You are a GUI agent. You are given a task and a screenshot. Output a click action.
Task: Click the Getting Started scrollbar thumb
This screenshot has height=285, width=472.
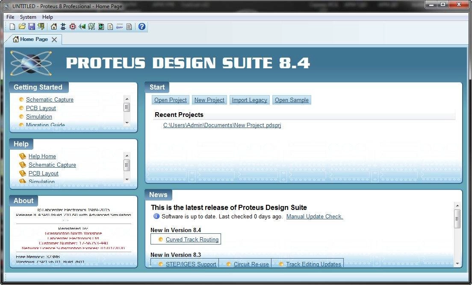tap(127, 107)
